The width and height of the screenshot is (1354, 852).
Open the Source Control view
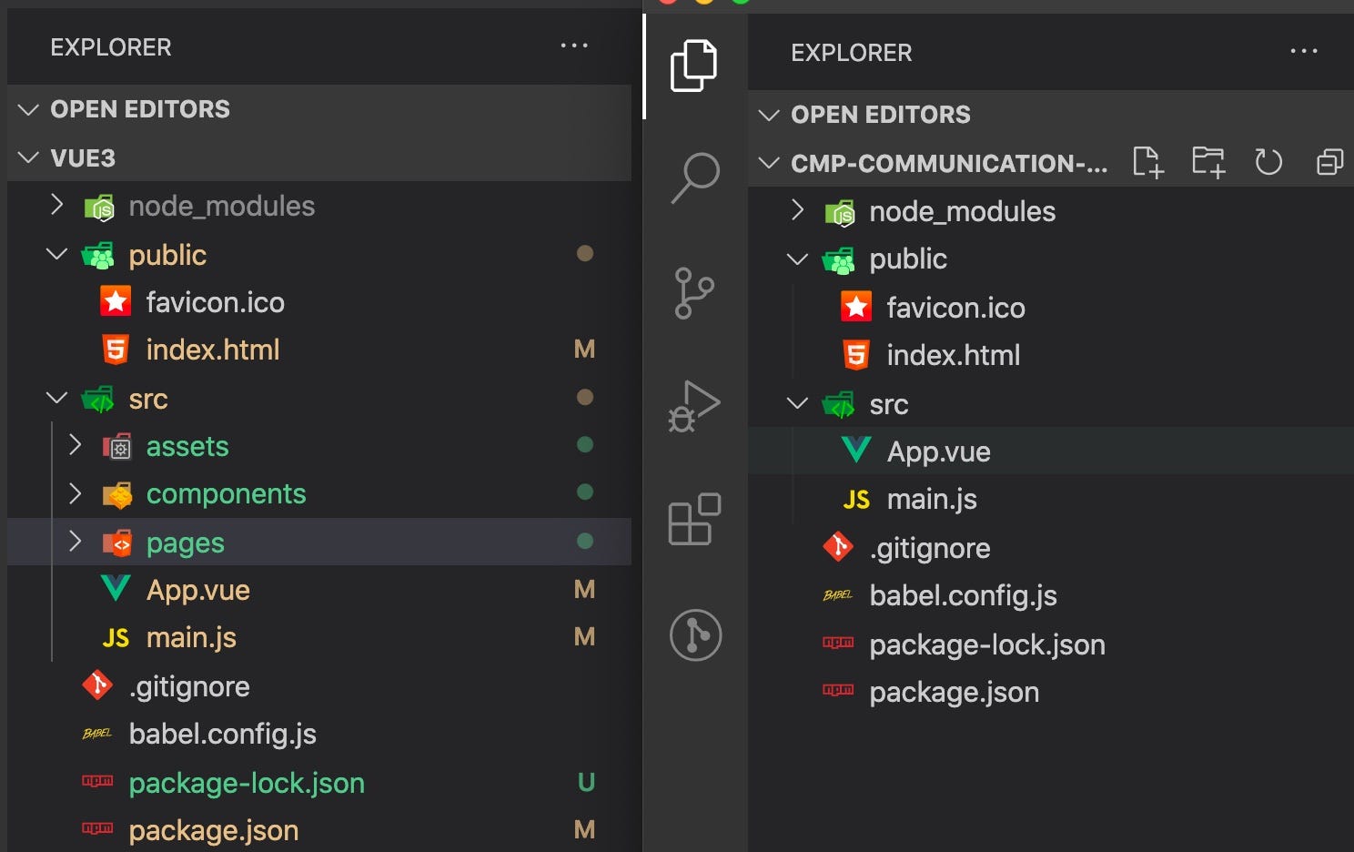coord(694,293)
